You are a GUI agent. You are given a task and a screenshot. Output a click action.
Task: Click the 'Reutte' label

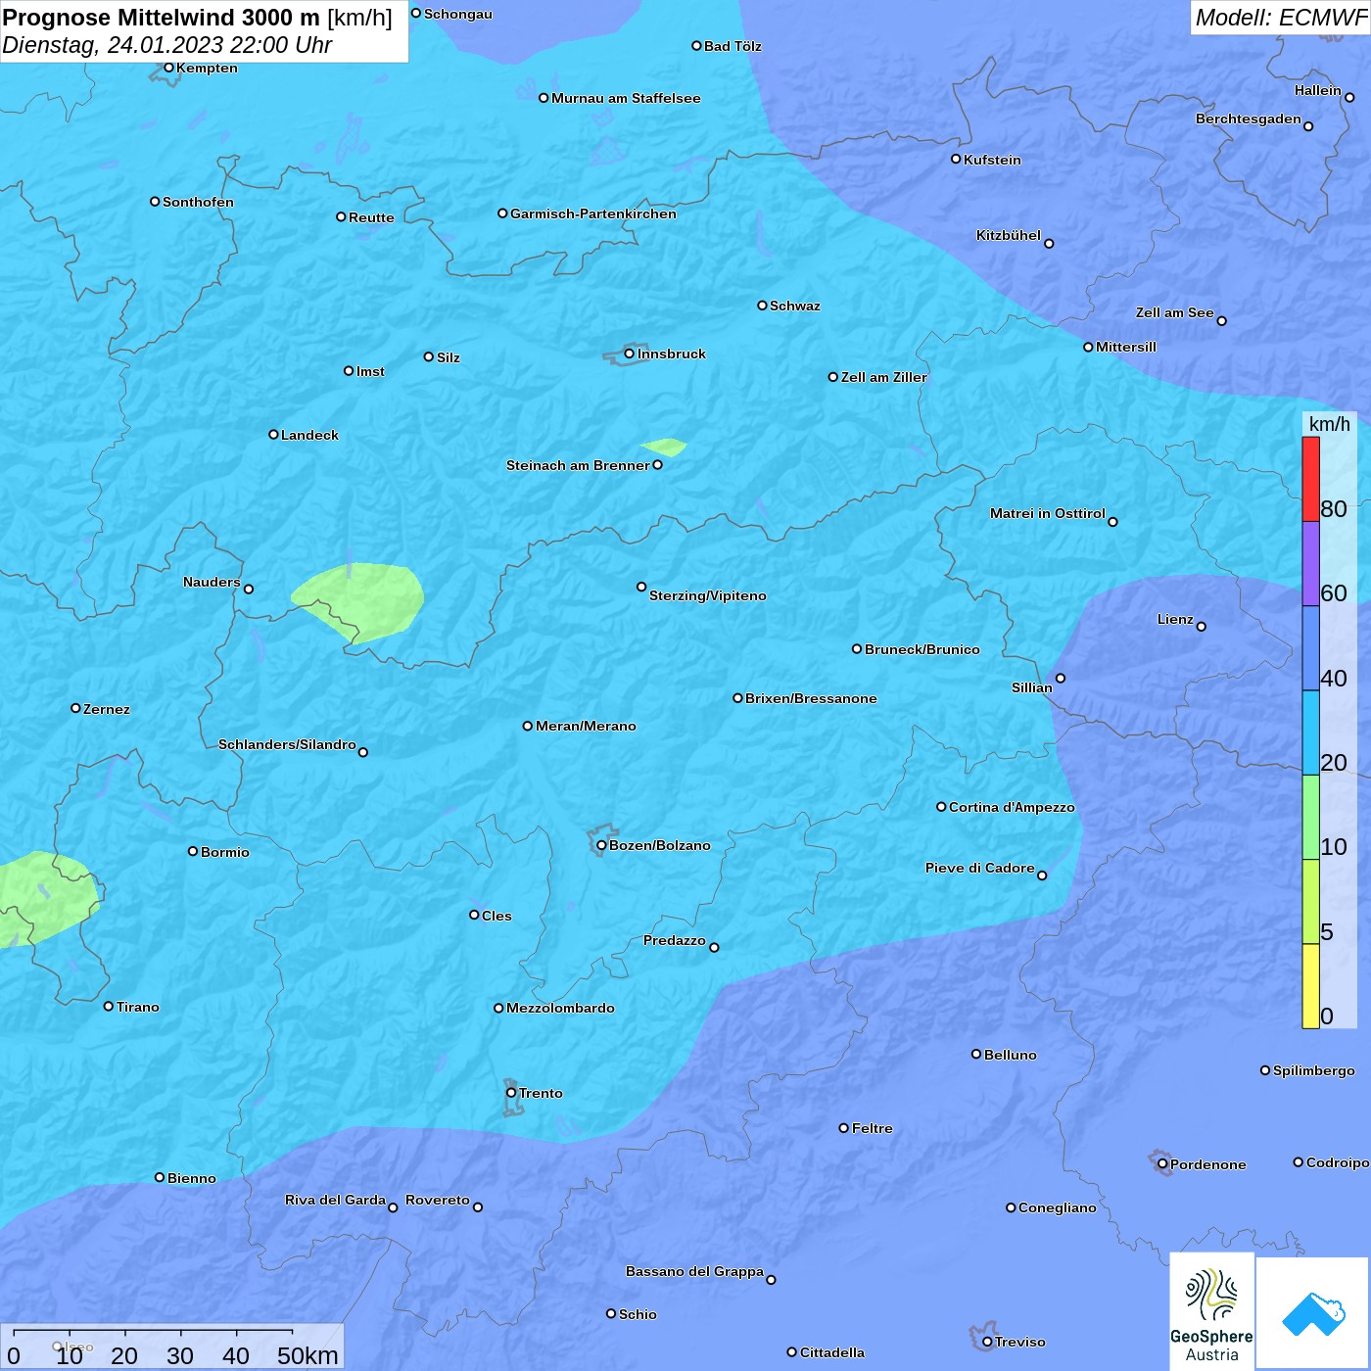(371, 217)
